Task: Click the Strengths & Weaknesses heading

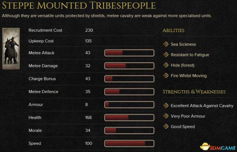Action: (194, 91)
